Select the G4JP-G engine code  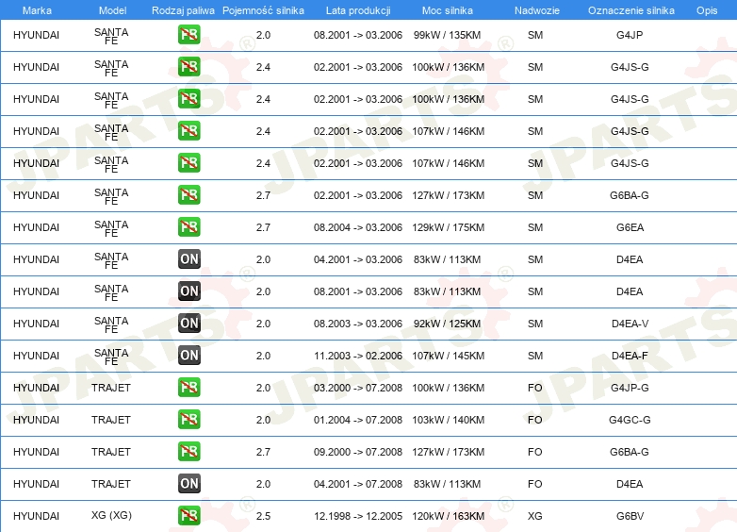630,388
